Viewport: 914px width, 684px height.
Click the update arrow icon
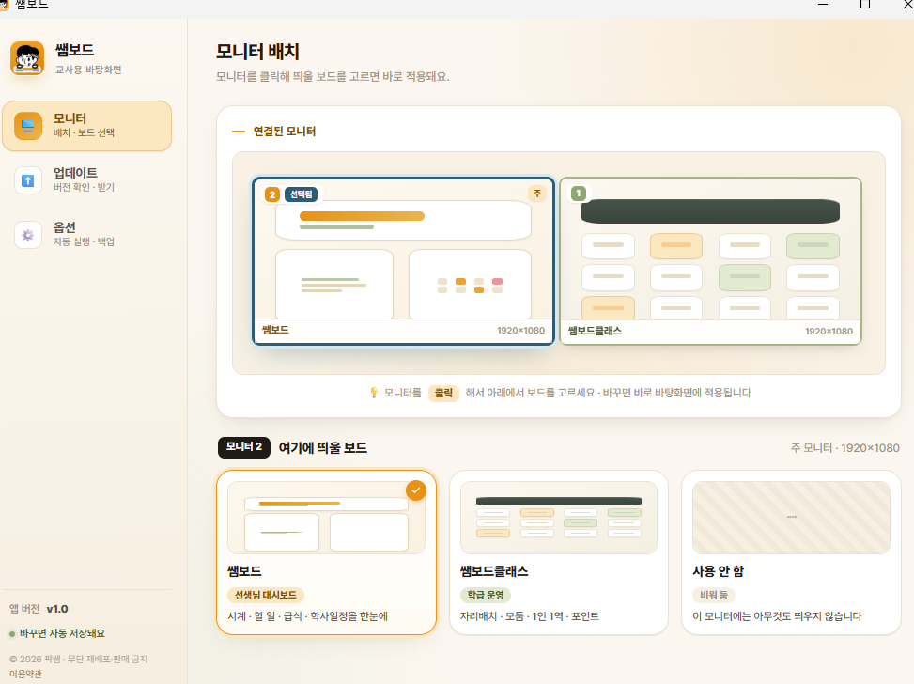28,180
